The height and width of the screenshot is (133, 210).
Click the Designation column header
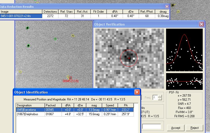pos(30,105)
